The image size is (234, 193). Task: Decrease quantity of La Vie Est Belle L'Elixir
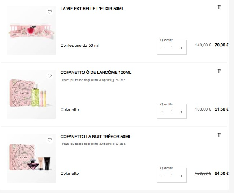point(162,48)
